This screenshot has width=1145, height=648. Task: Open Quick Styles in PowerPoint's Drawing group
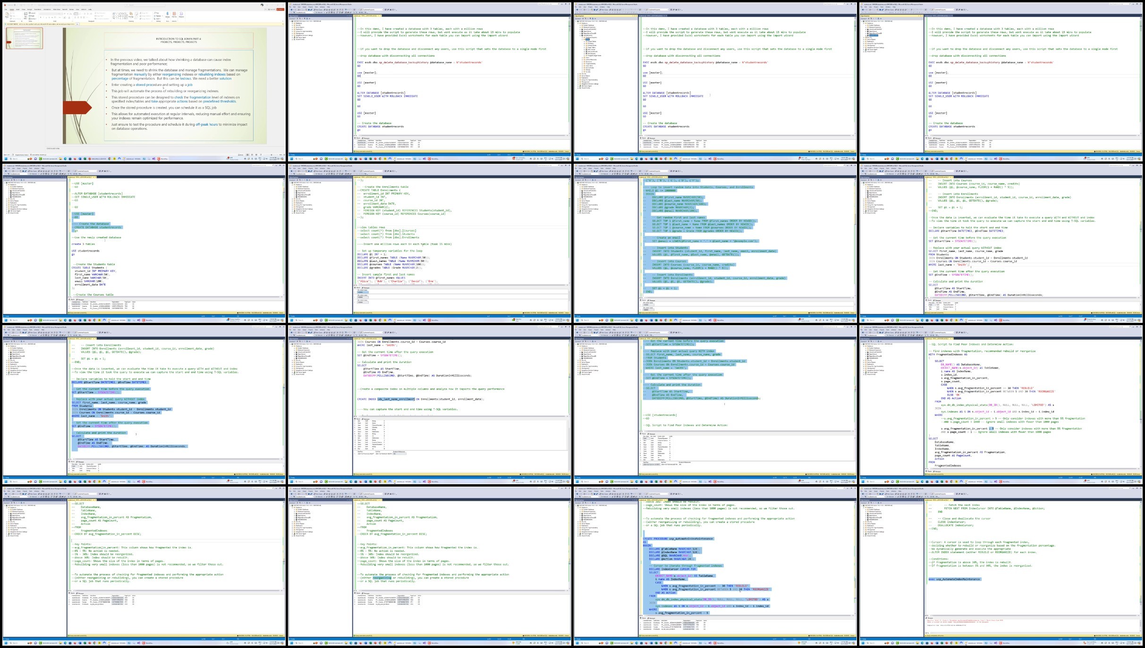[136, 16]
